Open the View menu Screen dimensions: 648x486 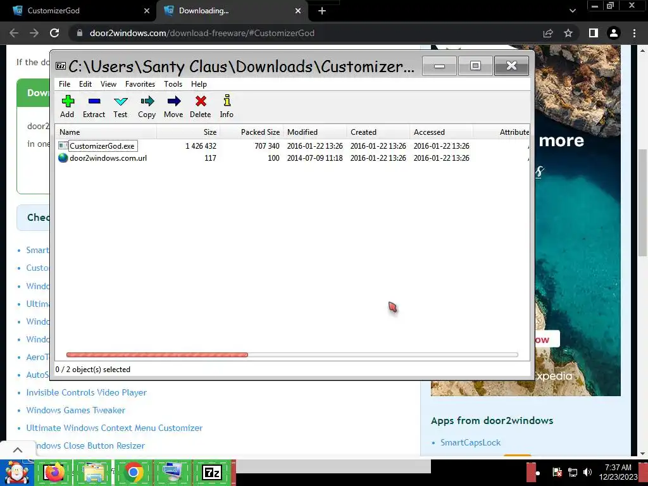[x=108, y=84]
